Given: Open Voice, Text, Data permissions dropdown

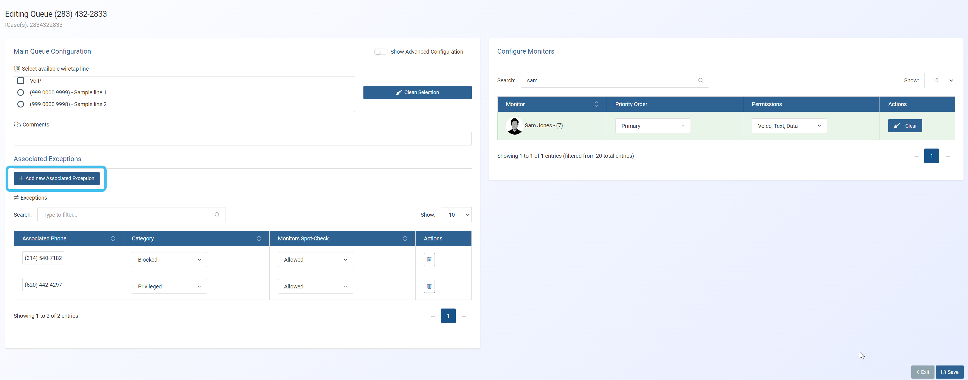Looking at the screenshot, I should (x=789, y=126).
